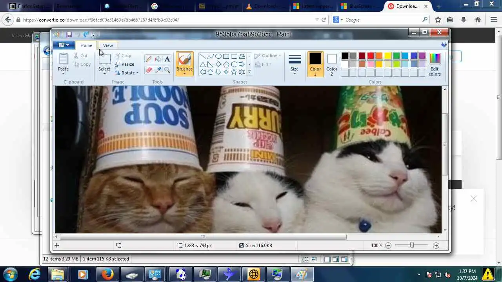Reload the convertio.co page

point(324,20)
